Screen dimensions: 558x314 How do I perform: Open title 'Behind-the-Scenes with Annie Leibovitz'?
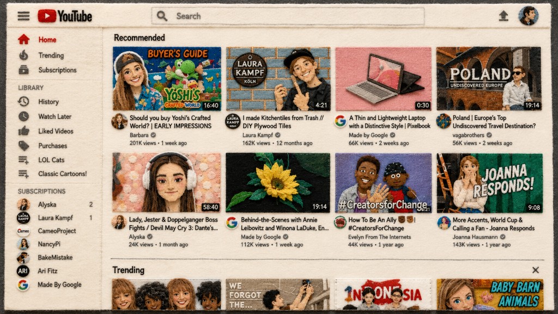tap(284, 224)
